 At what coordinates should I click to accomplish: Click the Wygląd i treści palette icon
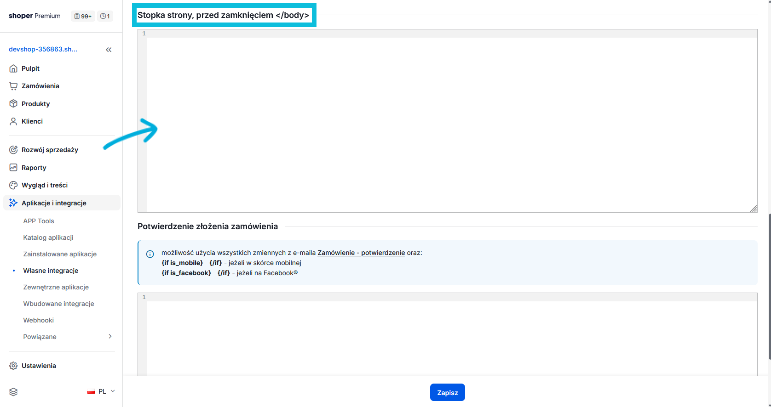(x=13, y=185)
